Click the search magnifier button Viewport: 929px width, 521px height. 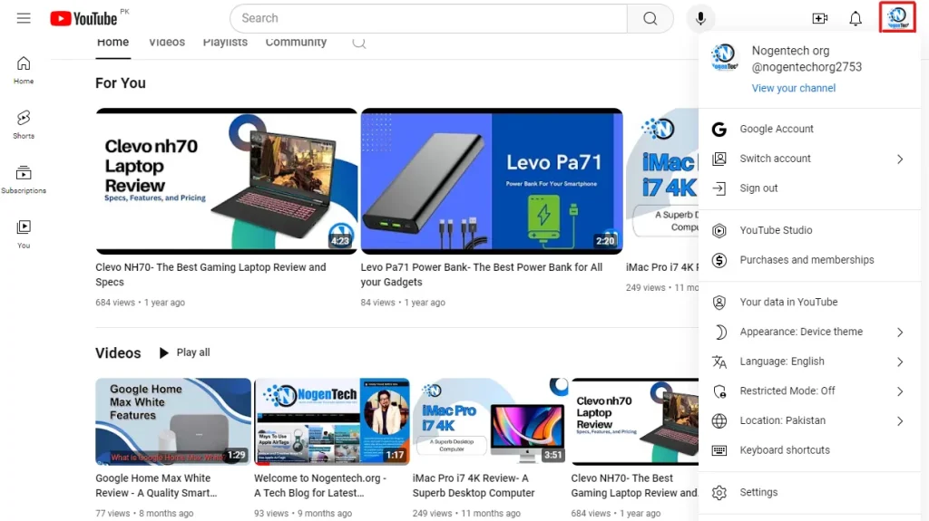point(650,18)
